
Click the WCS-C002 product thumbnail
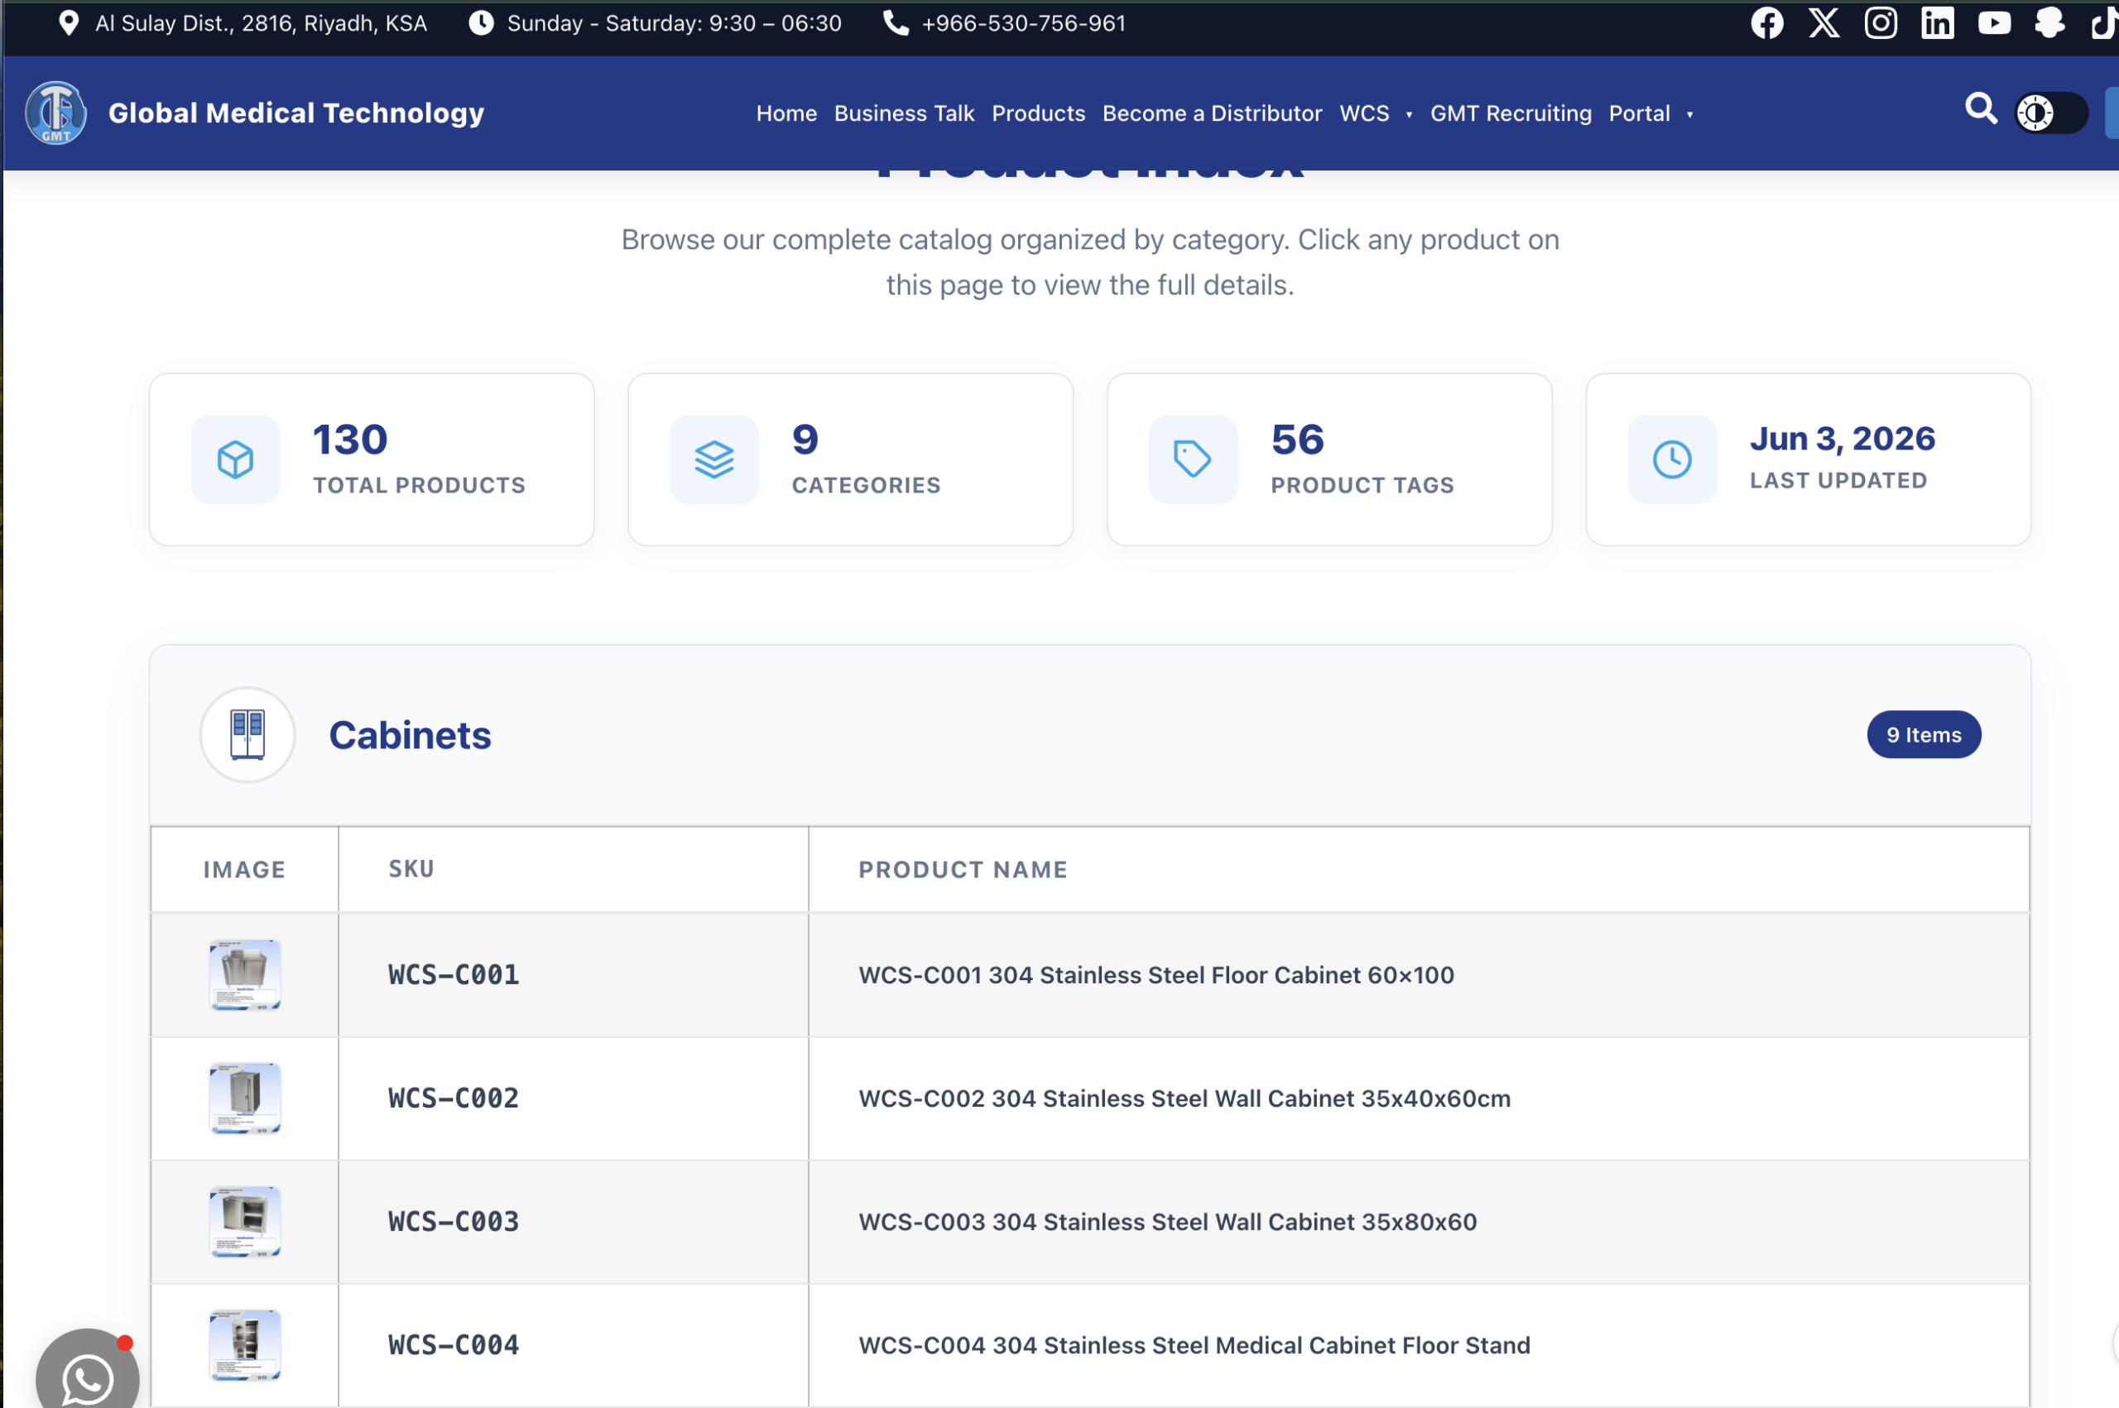point(244,1098)
